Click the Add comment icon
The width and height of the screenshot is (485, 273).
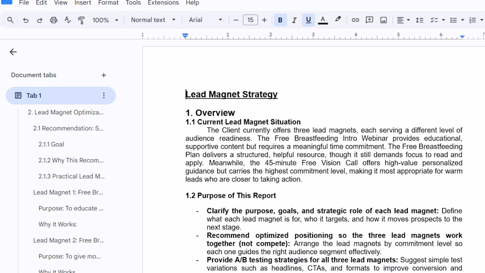click(369, 20)
